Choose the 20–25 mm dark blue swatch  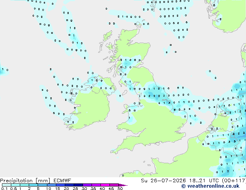pyautogui.click(x=69, y=185)
